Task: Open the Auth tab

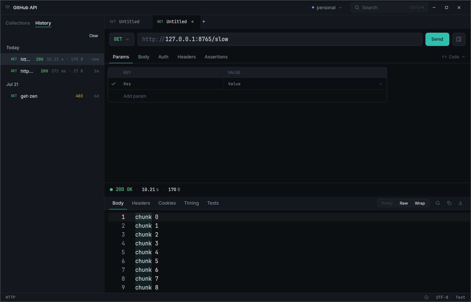Action: click(163, 57)
